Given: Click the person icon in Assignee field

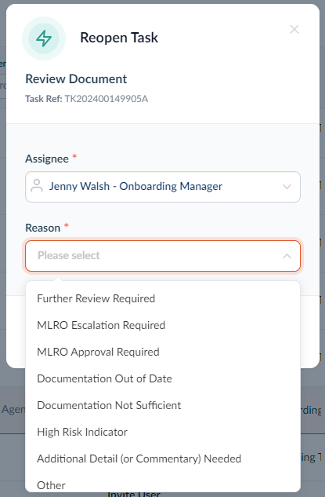Looking at the screenshot, I should pos(37,186).
